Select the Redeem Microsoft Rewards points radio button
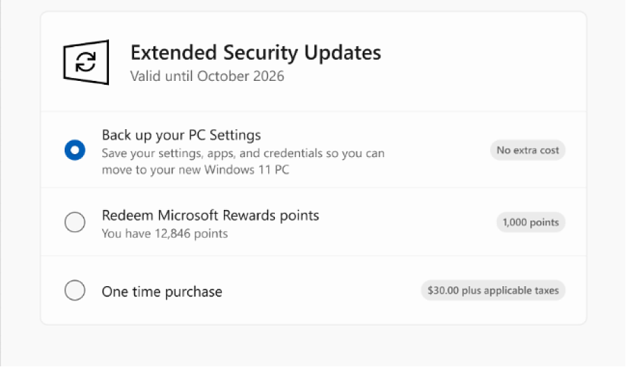626x367 pixels. coord(75,222)
